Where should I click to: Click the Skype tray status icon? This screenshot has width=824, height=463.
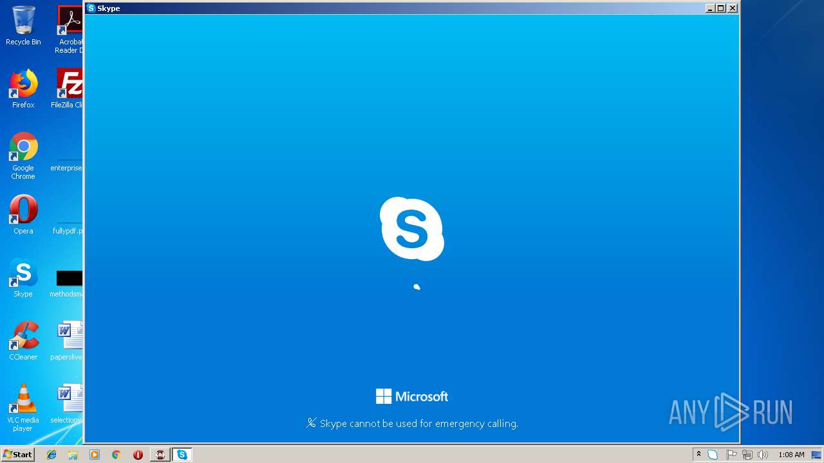(x=713, y=455)
